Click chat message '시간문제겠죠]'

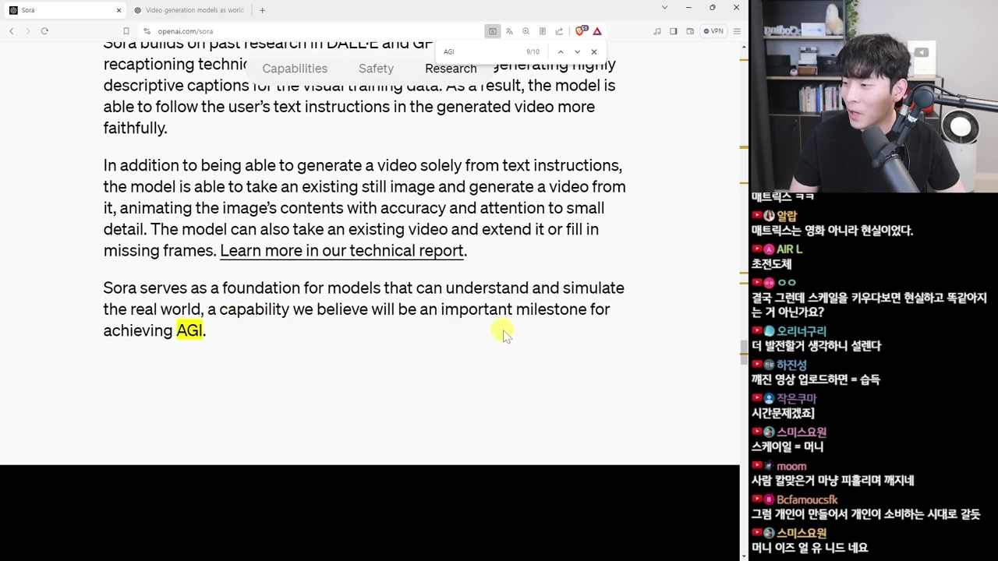click(783, 413)
